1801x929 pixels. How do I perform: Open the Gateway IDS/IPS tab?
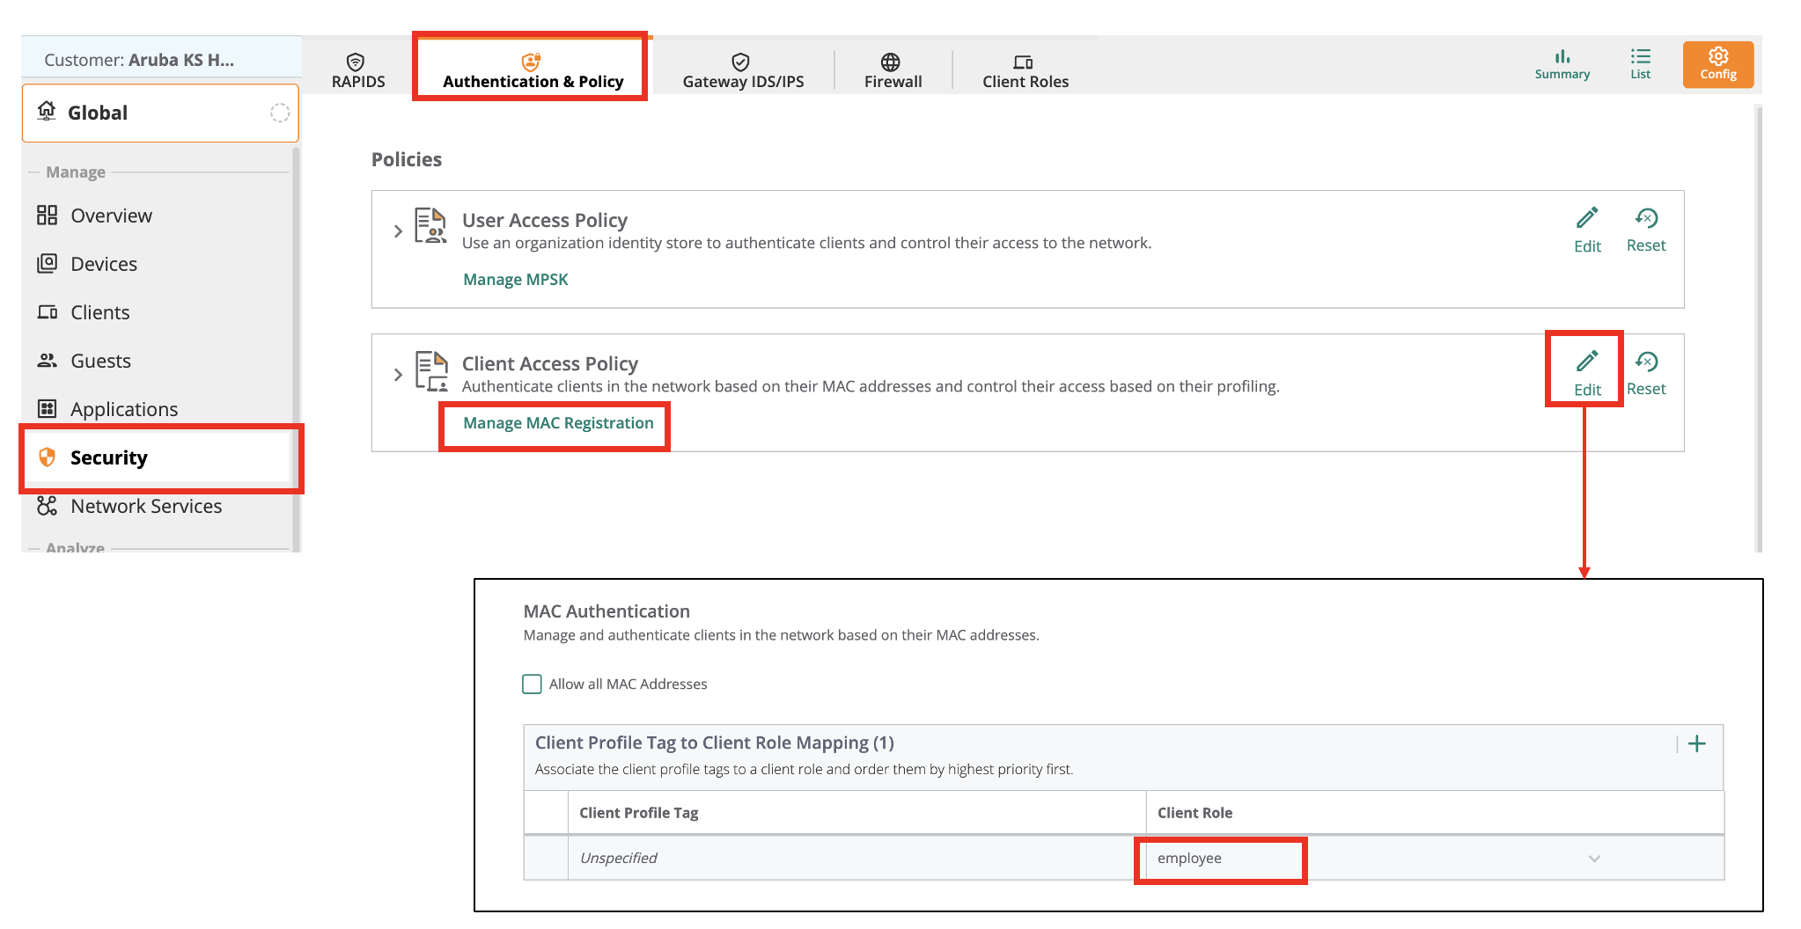(x=743, y=70)
